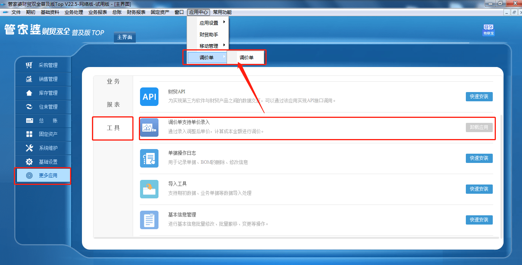Click the 导入工具 description text
The width and height of the screenshot is (522, 265).
210,193
